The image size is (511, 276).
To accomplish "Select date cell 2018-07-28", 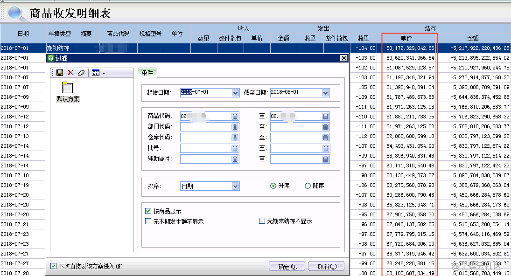I will 22,273.
